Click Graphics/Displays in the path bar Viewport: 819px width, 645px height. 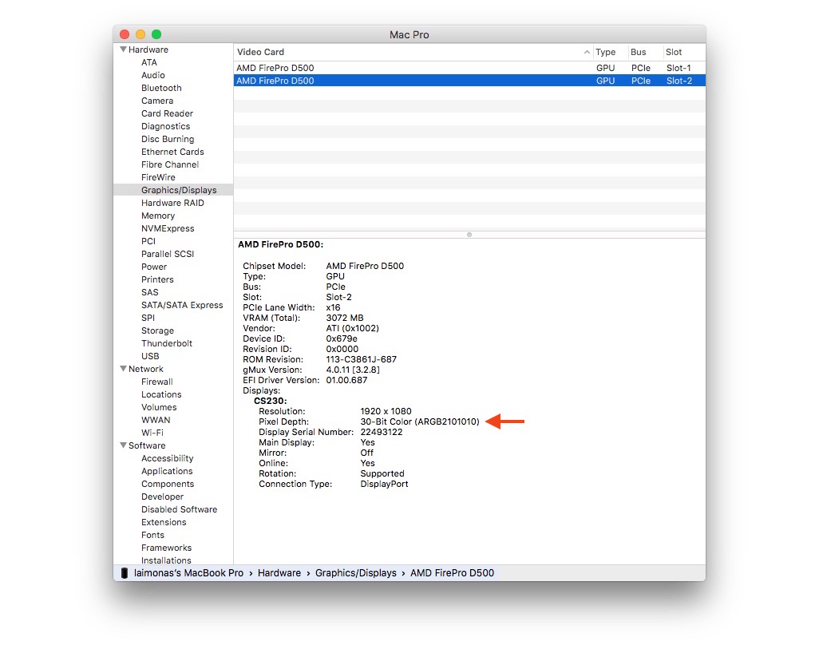coord(356,573)
